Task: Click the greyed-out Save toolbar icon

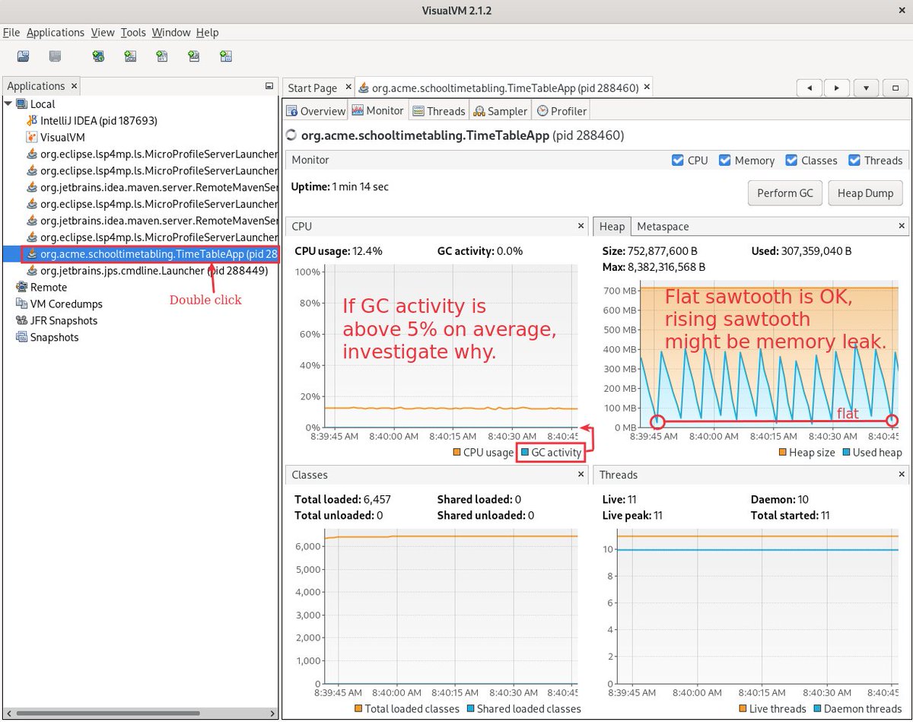Action: (x=56, y=56)
